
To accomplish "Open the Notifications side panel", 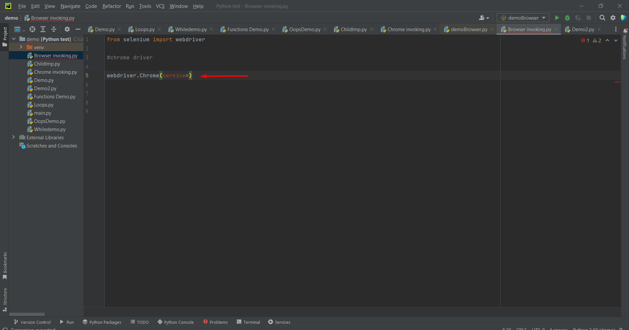I will [625, 44].
